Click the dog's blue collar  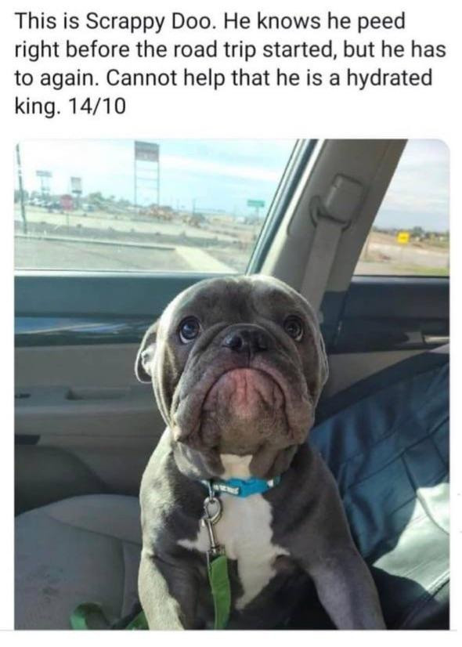click(241, 486)
